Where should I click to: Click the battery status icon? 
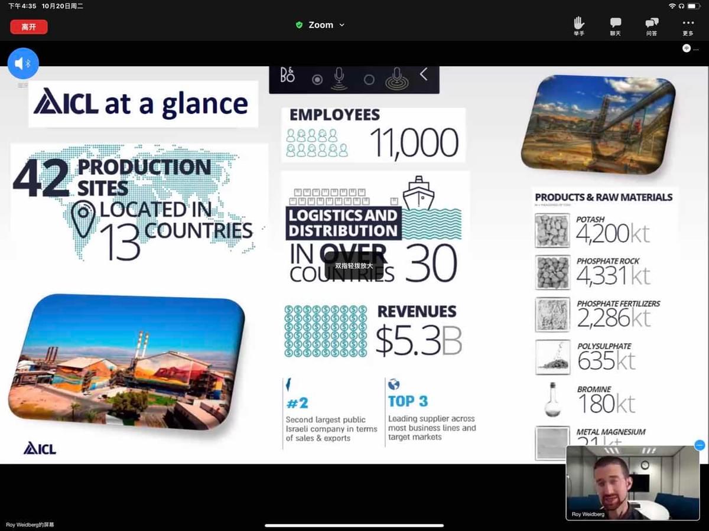coord(694,6)
